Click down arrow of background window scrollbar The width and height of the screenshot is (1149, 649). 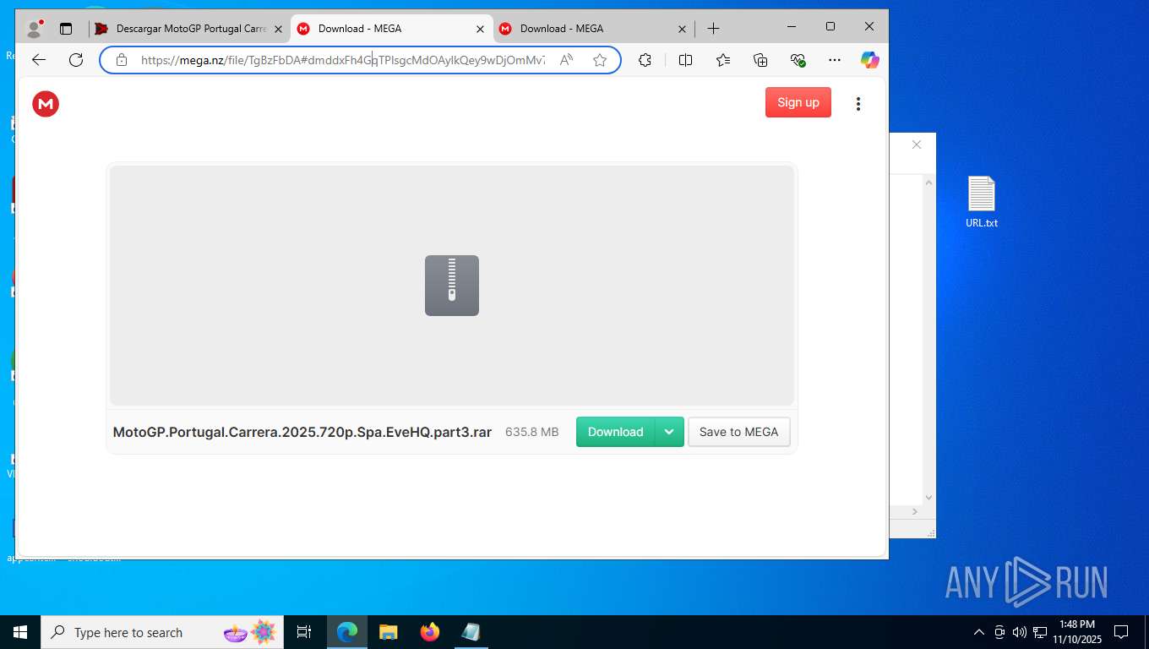coord(928,498)
